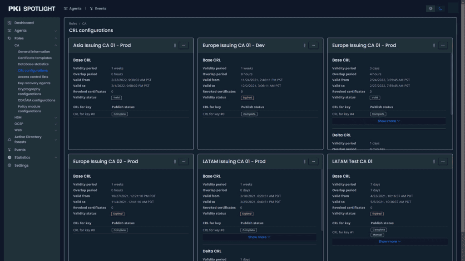465x261 pixels.
Task: Open more options for Europe Issuing CA 02 - Prod
Action: (184, 162)
